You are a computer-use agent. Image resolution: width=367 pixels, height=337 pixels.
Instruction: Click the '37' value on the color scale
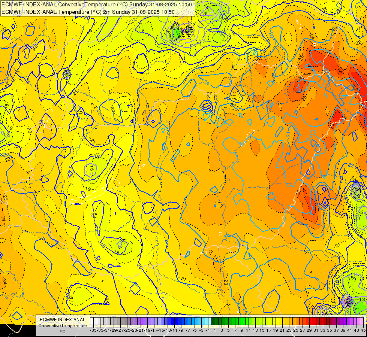pos(336,330)
